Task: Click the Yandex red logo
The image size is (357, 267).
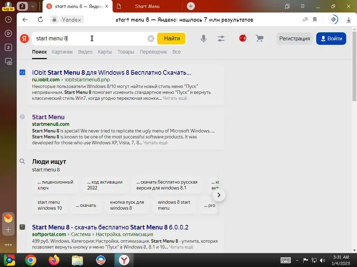Action: [x=24, y=38]
